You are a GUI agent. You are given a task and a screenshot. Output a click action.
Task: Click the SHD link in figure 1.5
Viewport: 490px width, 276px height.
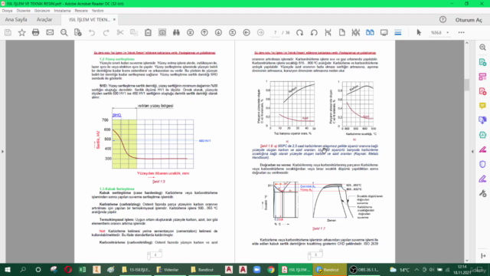coord(117,115)
